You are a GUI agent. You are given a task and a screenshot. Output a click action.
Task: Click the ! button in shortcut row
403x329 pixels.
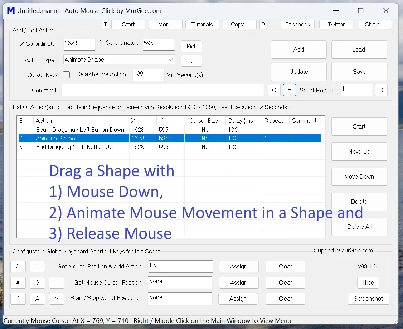coord(57,282)
